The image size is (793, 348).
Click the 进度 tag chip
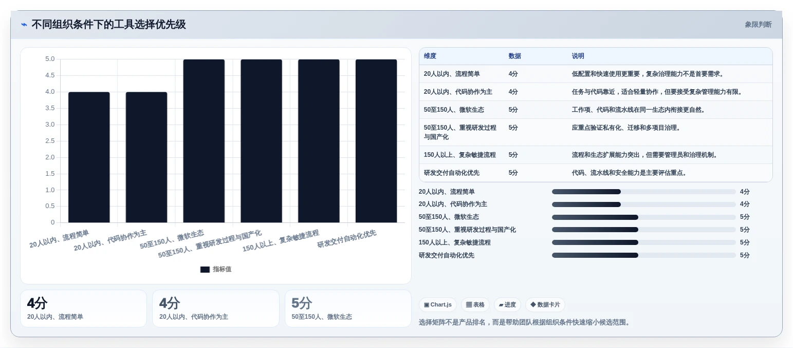(x=507, y=305)
